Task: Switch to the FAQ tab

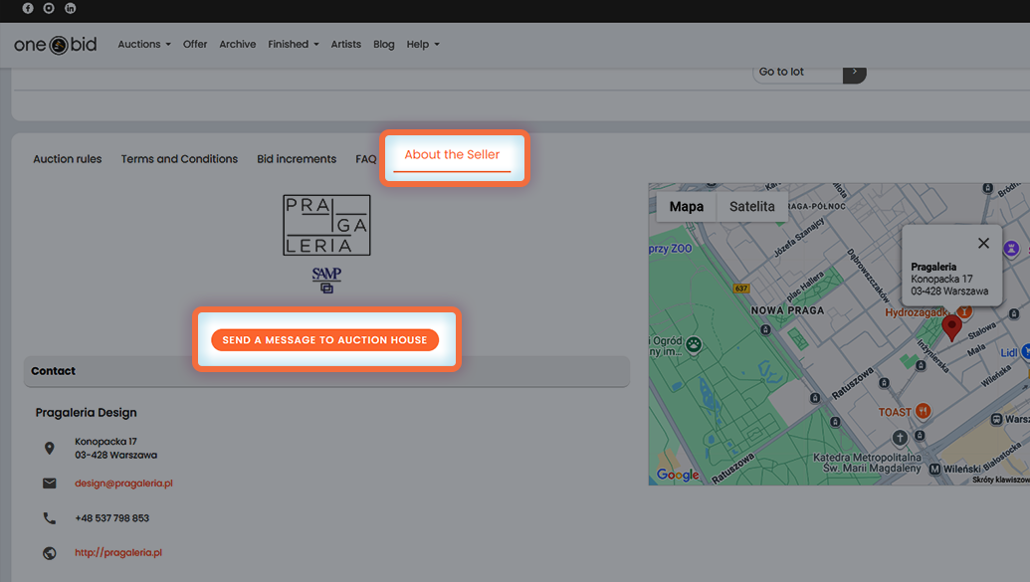Action: [x=366, y=159]
